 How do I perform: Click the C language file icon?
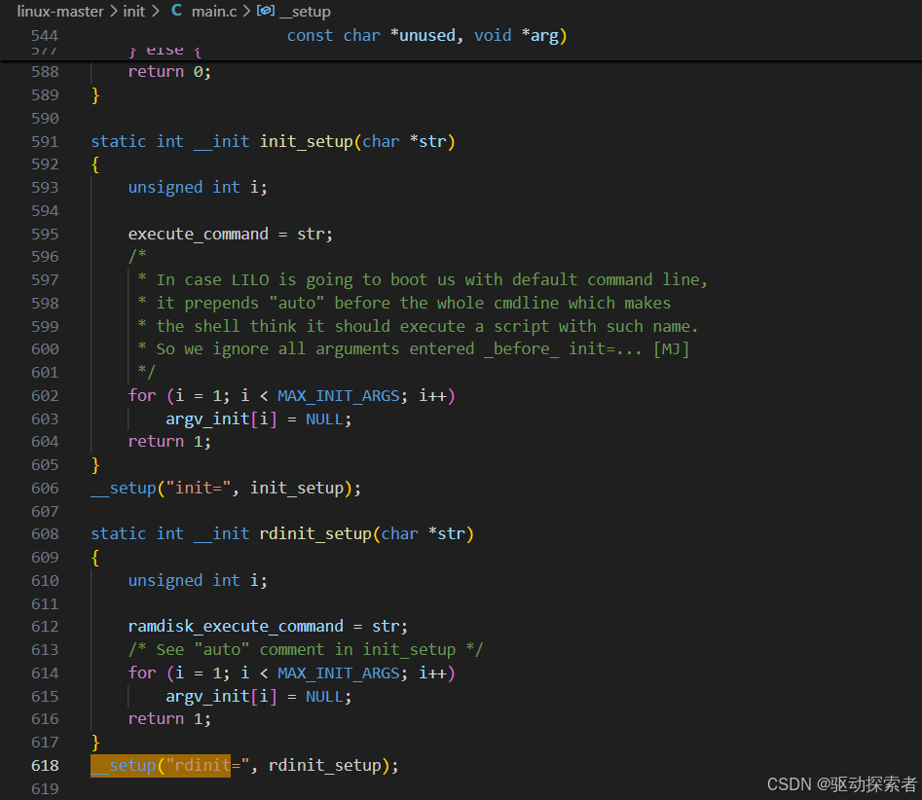click(x=176, y=11)
